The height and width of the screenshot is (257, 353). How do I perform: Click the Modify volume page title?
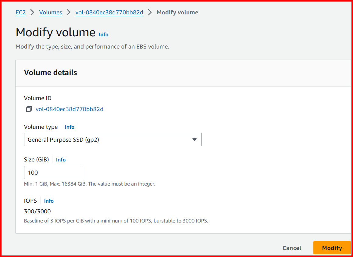tap(55, 32)
